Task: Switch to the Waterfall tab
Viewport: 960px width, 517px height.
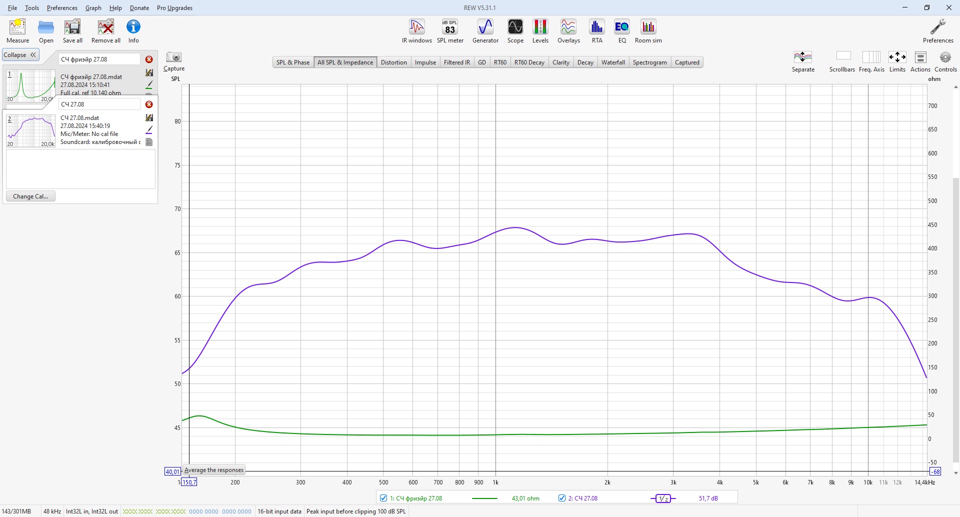Action: click(613, 62)
